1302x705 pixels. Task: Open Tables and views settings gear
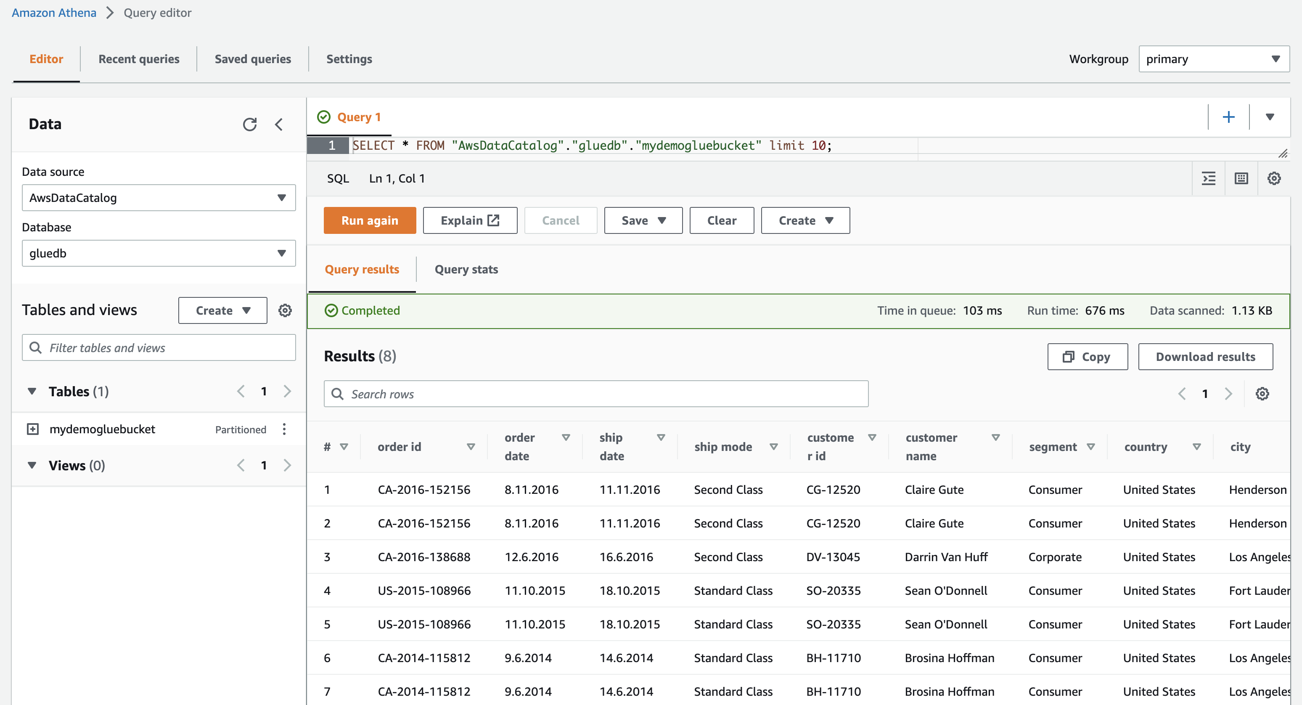[285, 310]
